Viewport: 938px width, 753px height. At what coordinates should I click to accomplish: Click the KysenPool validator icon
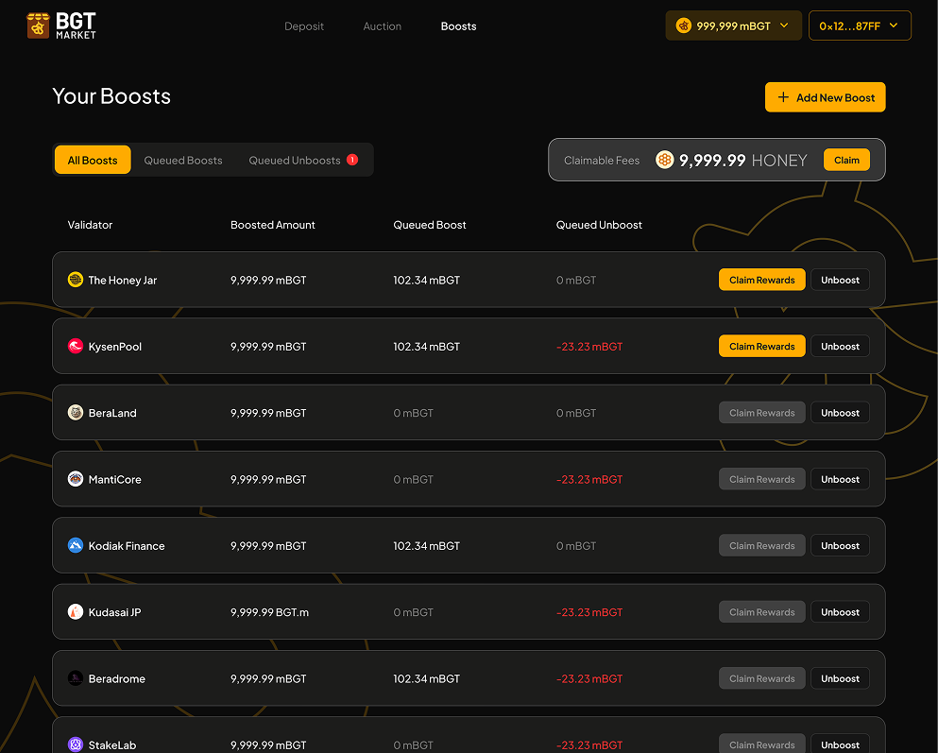click(x=76, y=347)
